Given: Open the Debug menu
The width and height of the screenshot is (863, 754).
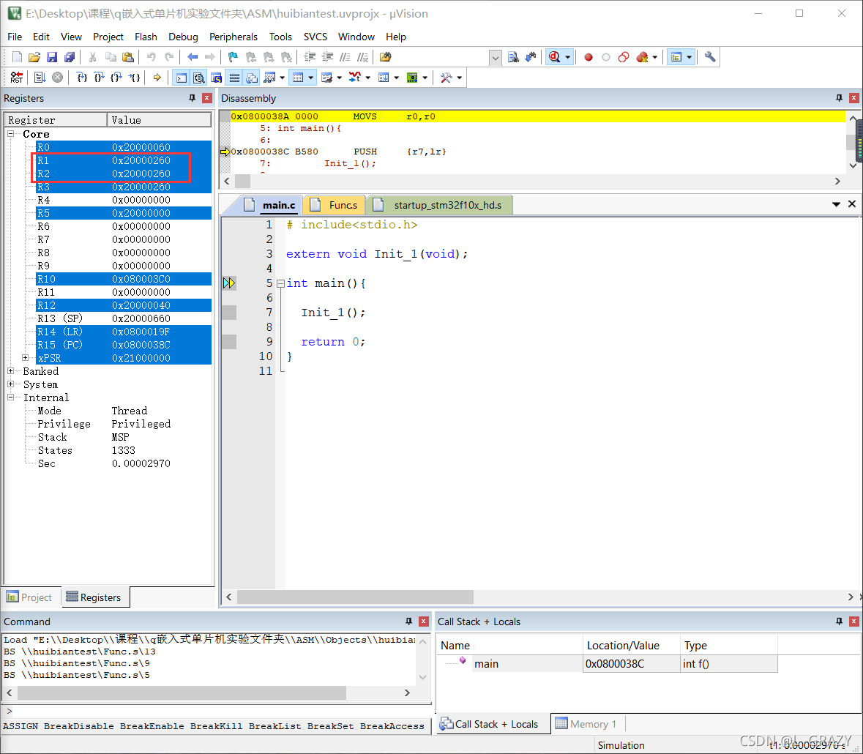Looking at the screenshot, I should [x=183, y=37].
